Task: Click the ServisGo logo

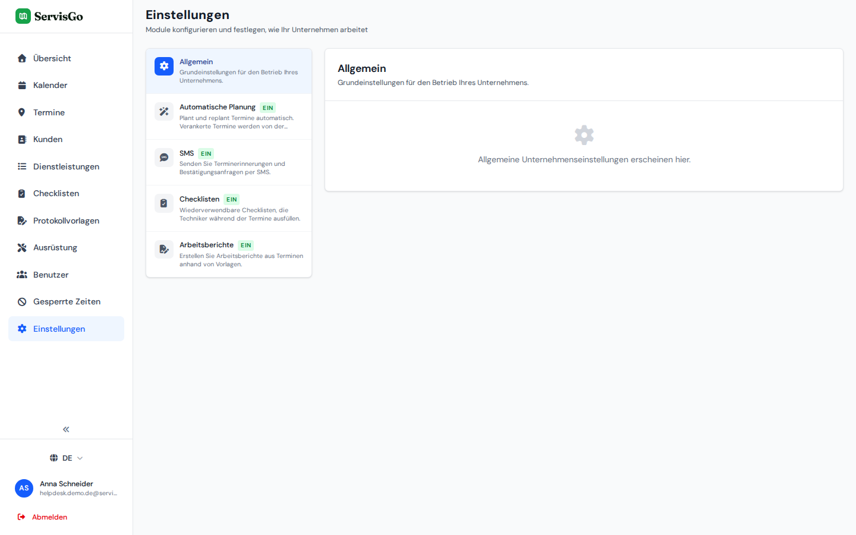Action: coord(49,16)
